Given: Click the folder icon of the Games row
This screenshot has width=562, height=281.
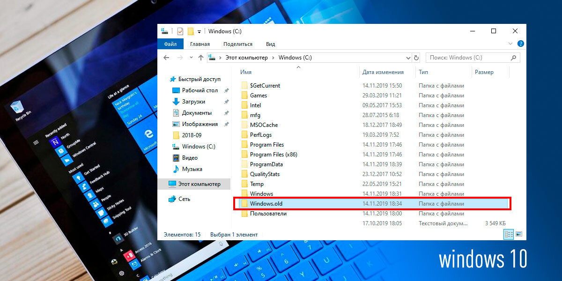Looking at the screenshot, I should click(x=244, y=96).
